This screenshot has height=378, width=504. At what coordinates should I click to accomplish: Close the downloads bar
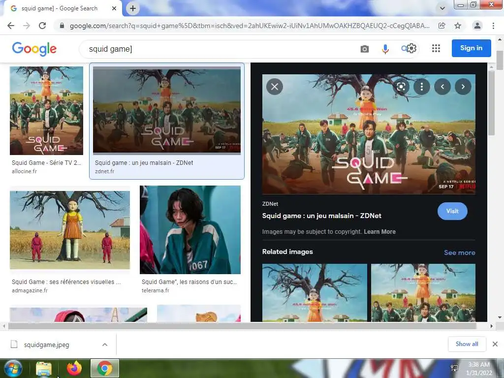click(x=495, y=344)
